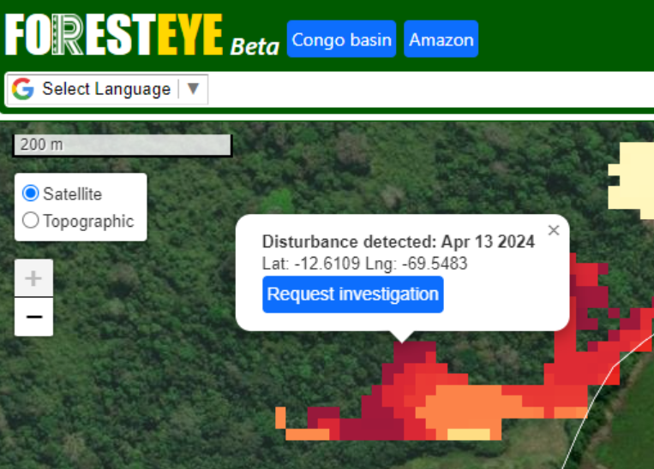Image resolution: width=654 pixels, height=469 pixels.
Task: Expand the Select Language dropdown
Action: [x=107, y=89]
